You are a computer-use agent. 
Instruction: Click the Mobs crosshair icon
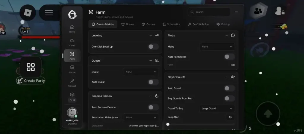[233, 35]
